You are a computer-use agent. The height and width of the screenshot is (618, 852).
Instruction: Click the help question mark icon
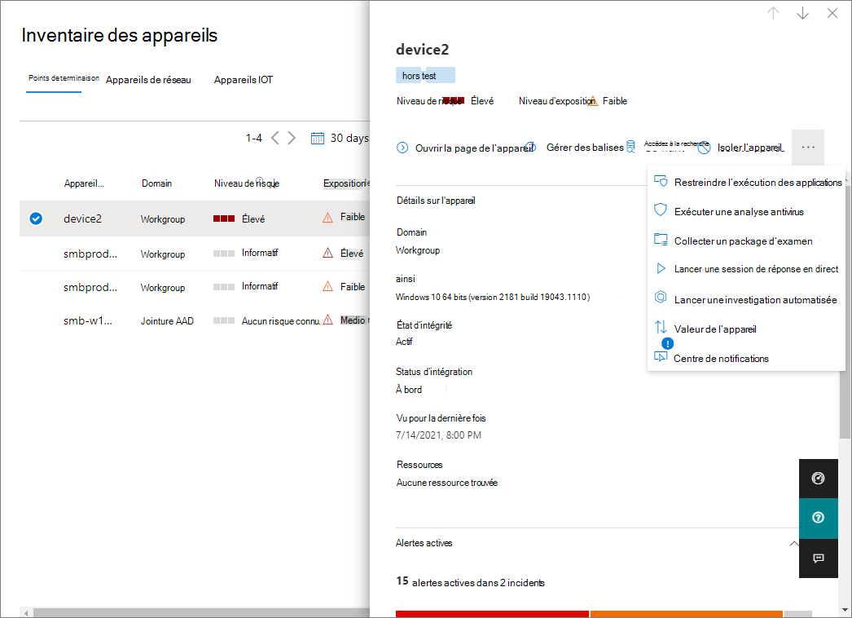[818, 518]
